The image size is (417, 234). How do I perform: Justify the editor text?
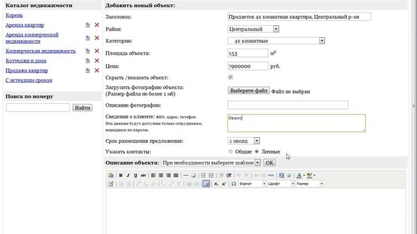pyautogui.click(x=176, y=175)
